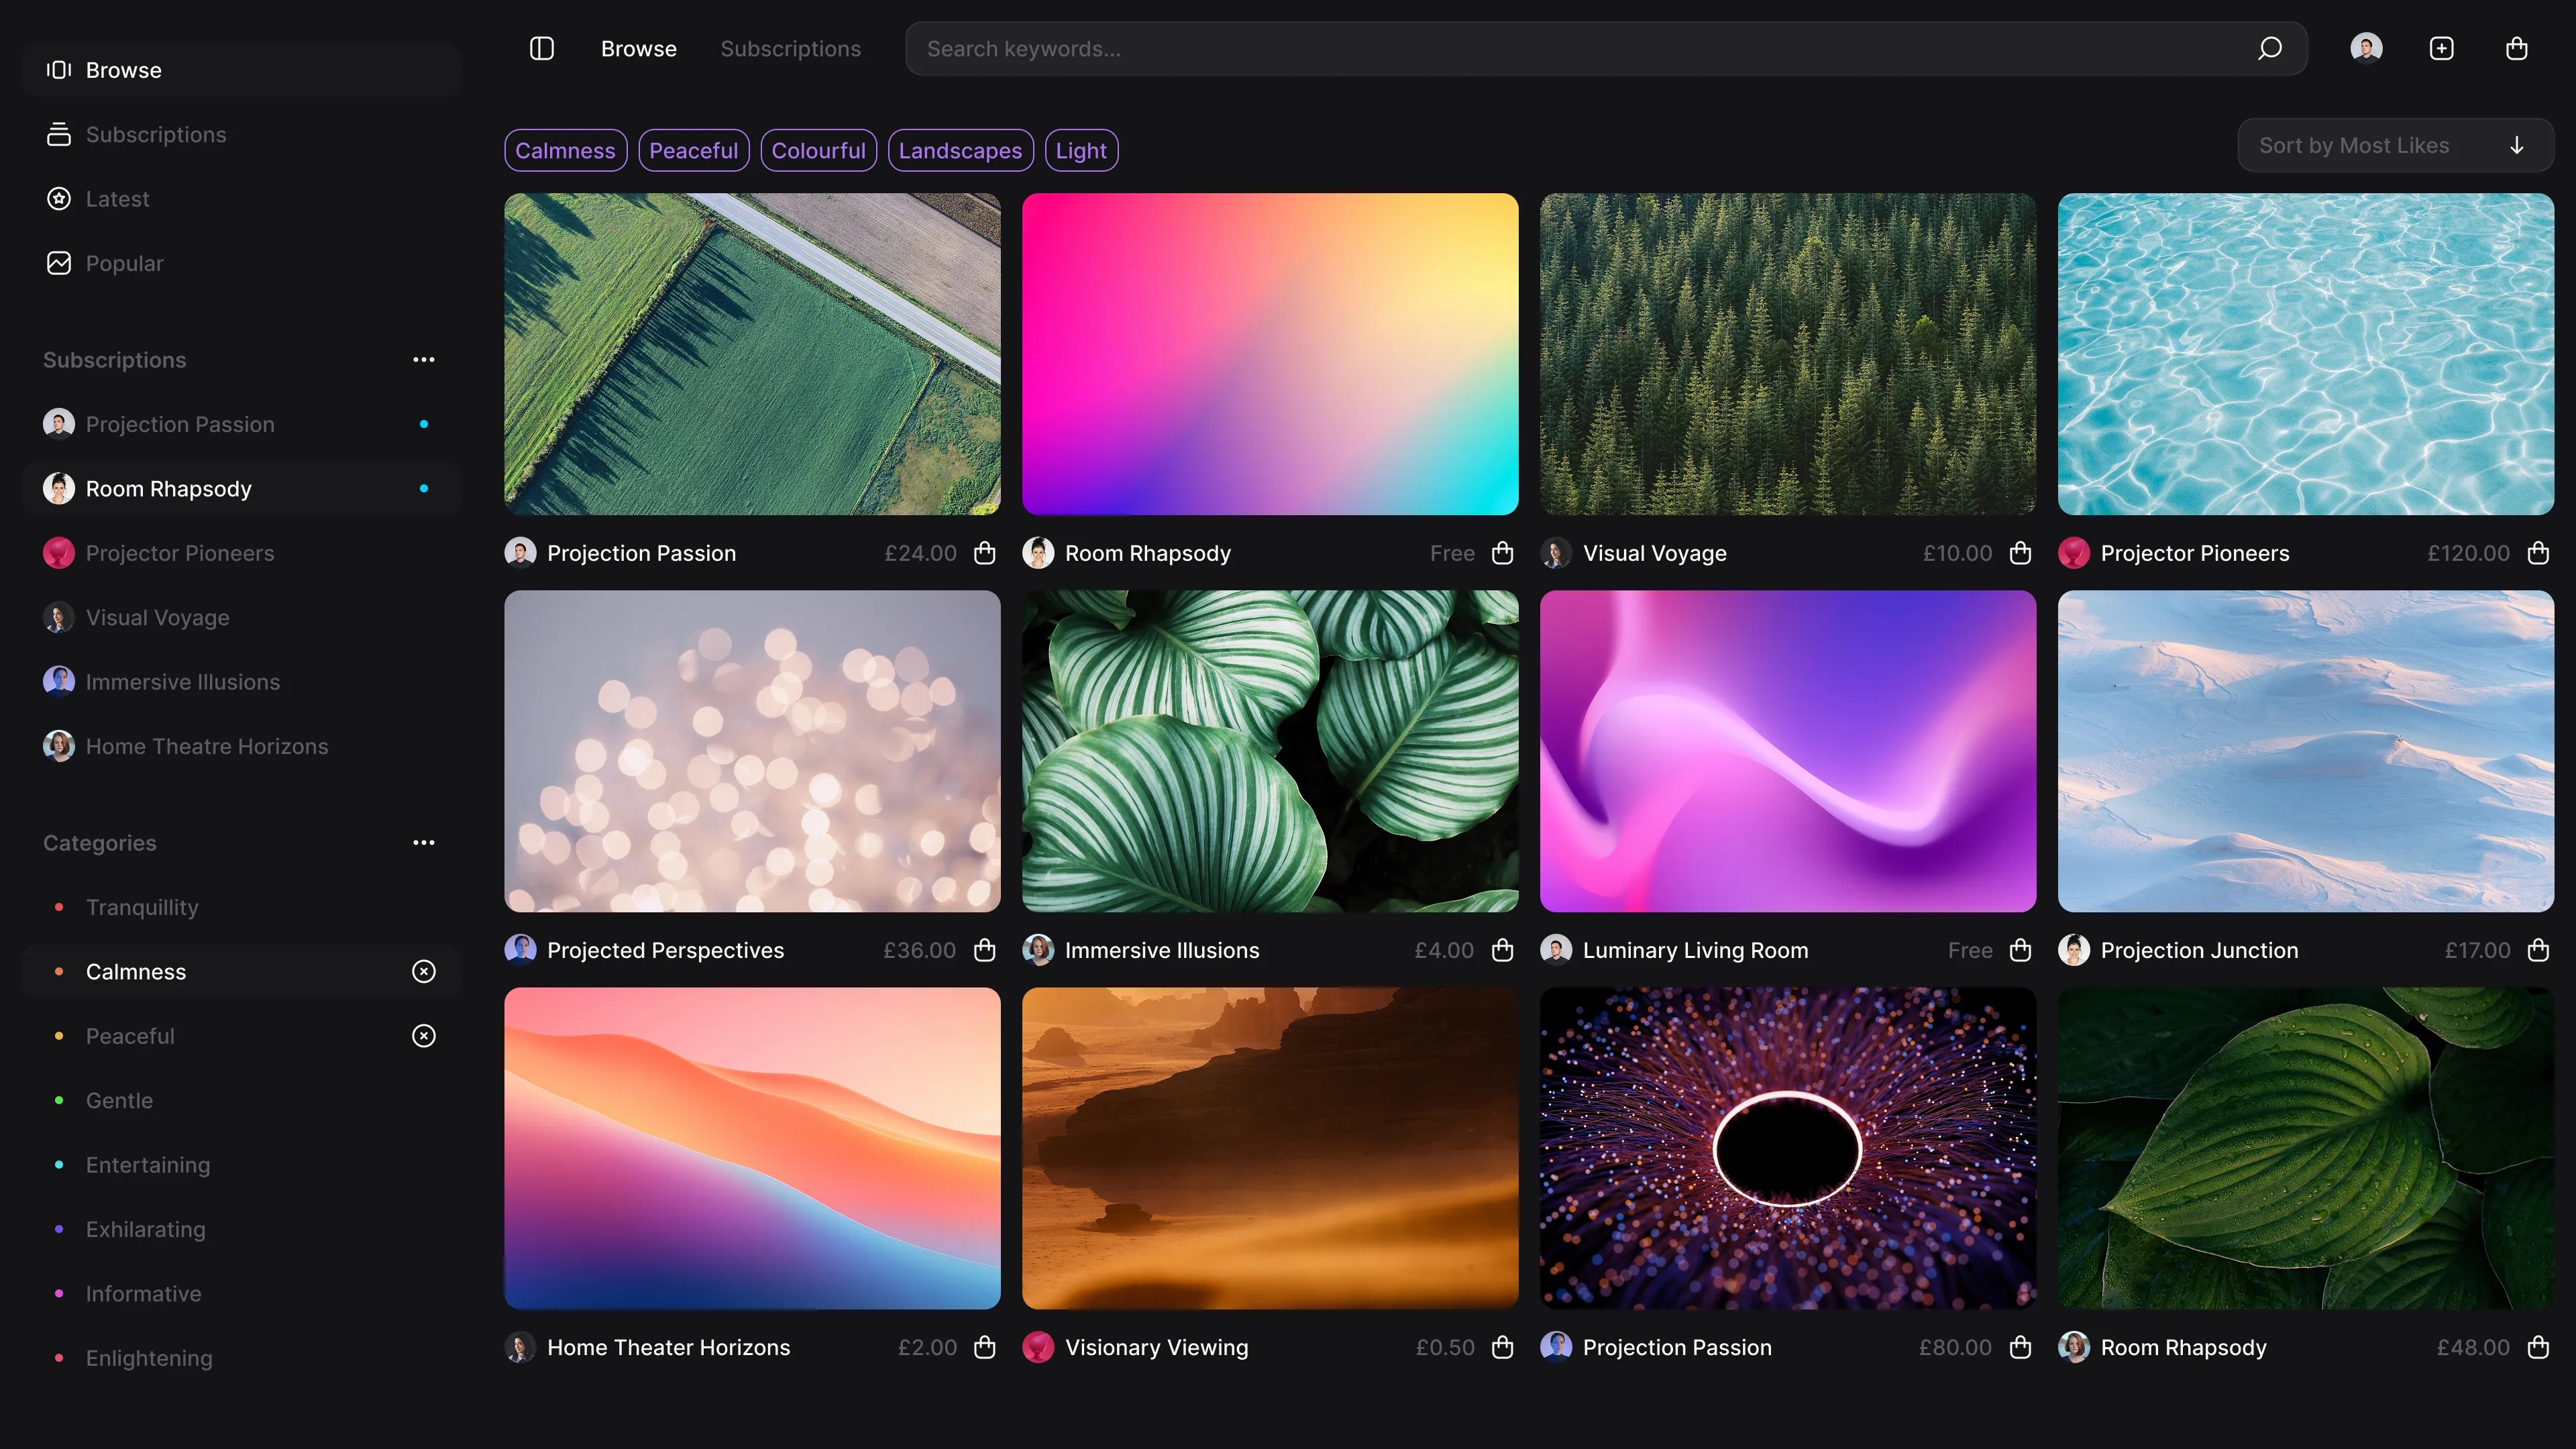Open the search magnifier icon
This screenshot has width=2576, height=1449.
pos(2270,48)
